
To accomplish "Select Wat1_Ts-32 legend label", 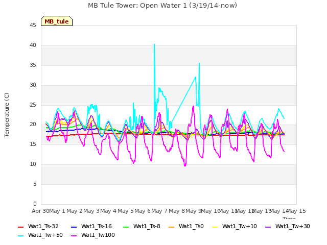I will click(x=43, y=226).
